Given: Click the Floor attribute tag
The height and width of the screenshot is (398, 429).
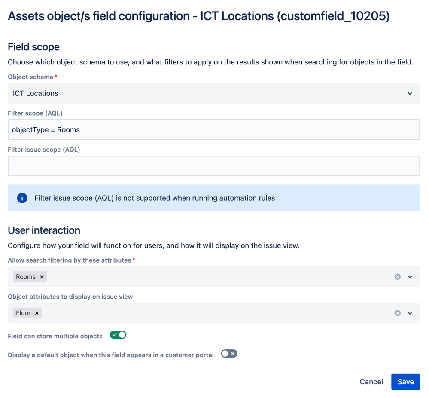Looking at the screenshot, I should tap(23, 313).
